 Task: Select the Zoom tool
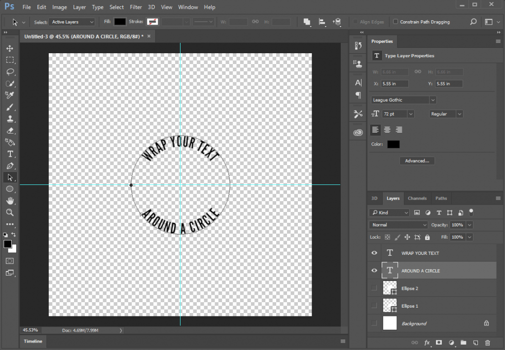tap(10, 212)
